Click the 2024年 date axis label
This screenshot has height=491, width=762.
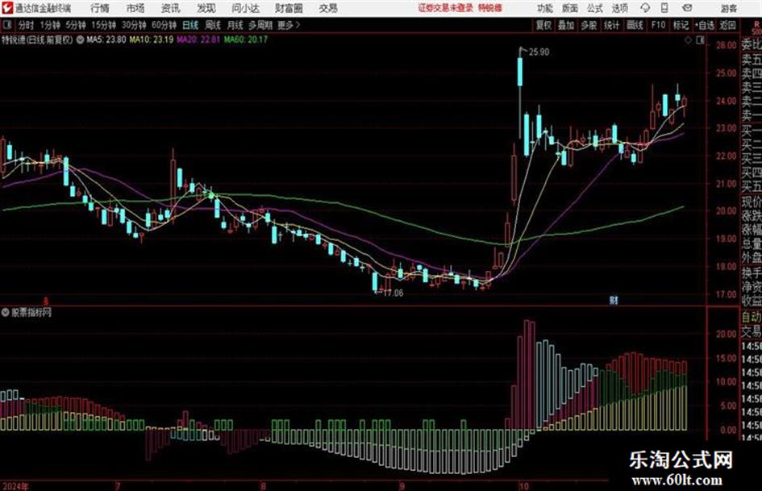coord(15,486)
